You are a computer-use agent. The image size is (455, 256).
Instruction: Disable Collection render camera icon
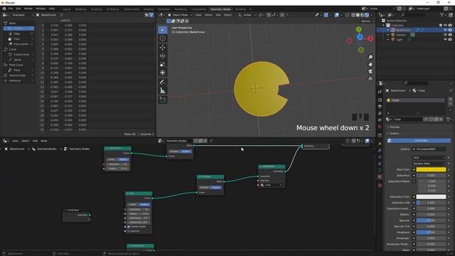(x=450, y=26)
